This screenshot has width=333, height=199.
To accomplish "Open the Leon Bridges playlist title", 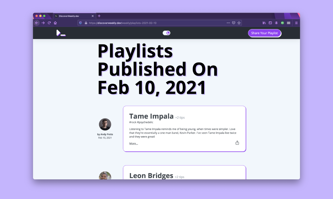I will click(x=151, y=175).
